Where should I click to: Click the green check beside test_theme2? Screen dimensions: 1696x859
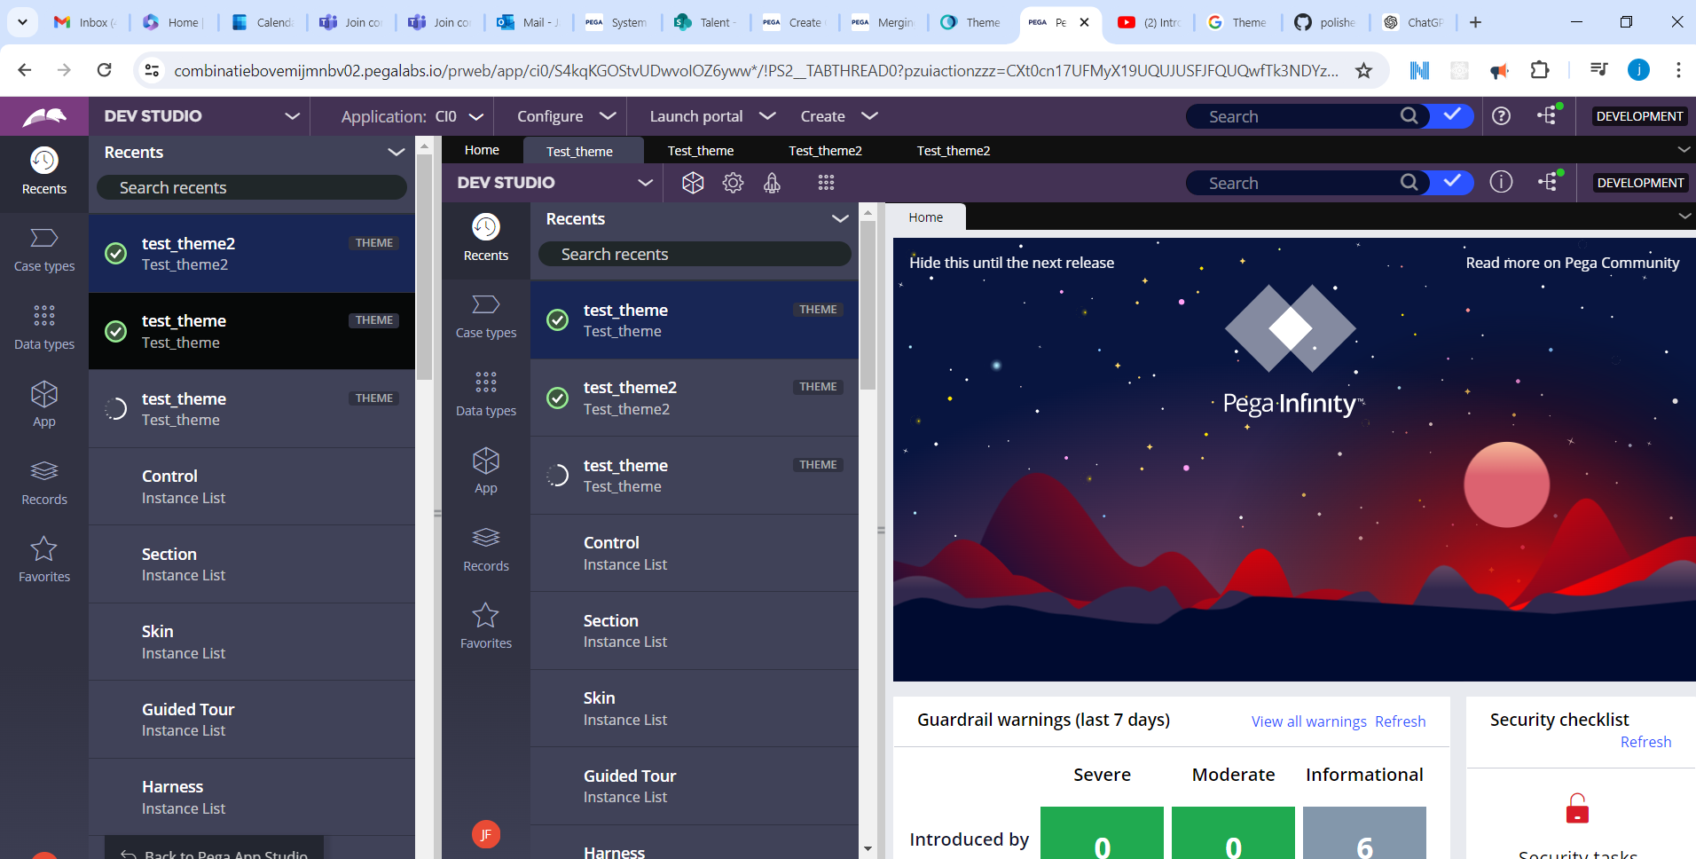[116, 253]
